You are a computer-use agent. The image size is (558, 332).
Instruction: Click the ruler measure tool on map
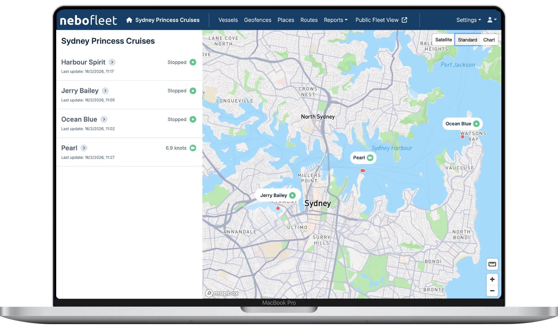(x=492, y=264)
